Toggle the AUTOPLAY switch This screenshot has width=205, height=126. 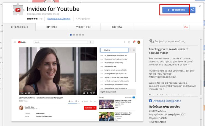pos(133,97)
